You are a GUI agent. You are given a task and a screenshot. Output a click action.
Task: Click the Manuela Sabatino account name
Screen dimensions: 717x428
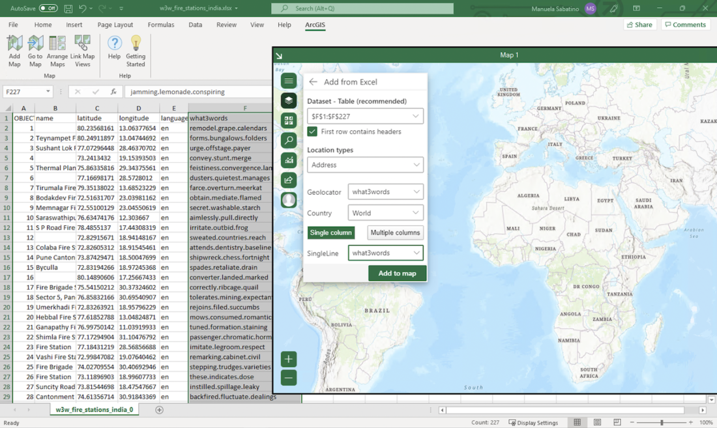[x=555, y=8]
